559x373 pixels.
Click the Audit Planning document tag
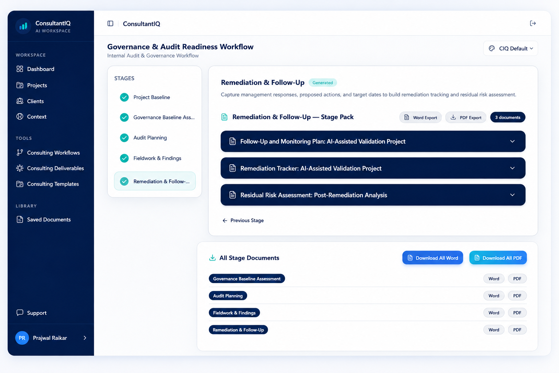pyautogui.click(x=228, y=296)
